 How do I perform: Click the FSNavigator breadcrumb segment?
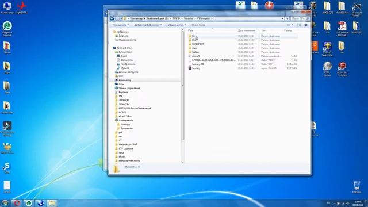point(204,18)
